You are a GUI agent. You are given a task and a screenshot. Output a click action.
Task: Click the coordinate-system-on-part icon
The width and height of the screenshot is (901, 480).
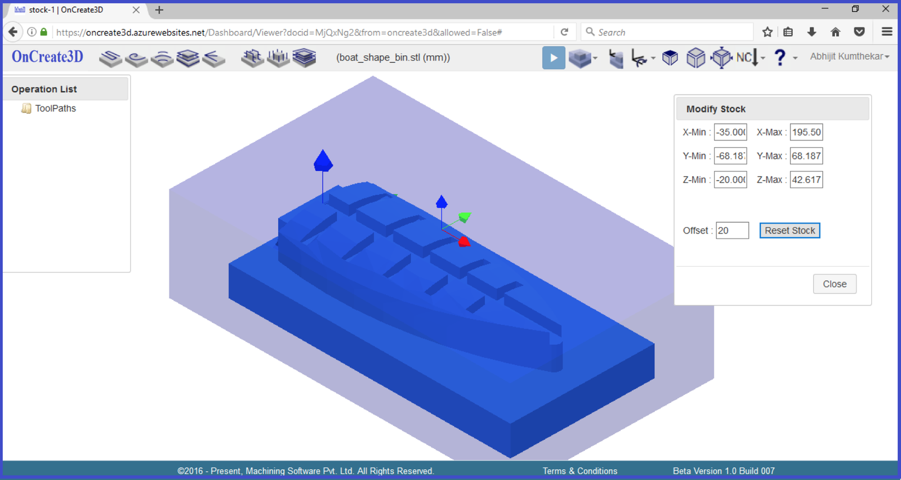[x=616, y=58]
